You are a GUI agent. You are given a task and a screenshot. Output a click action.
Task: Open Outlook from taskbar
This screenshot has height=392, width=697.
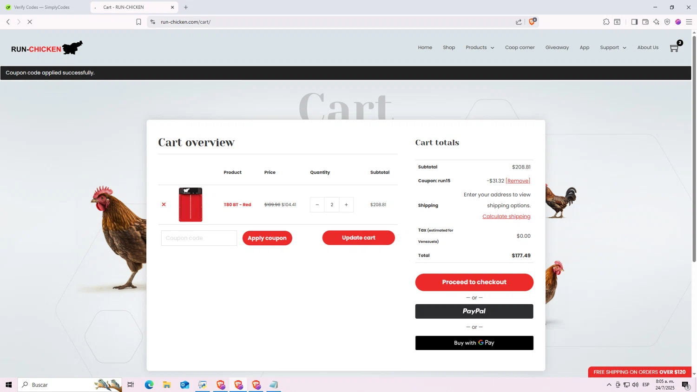184,385
